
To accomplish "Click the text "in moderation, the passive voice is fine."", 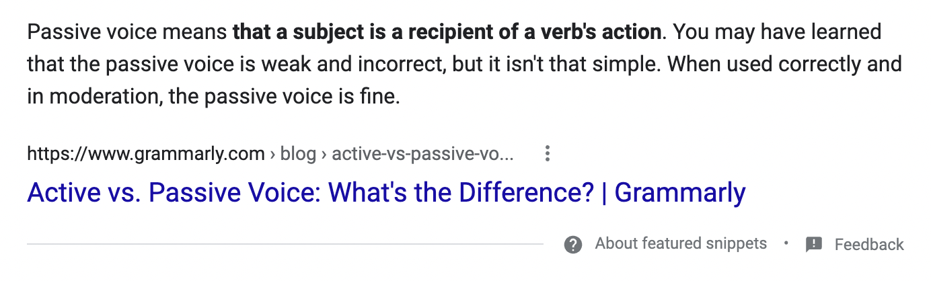I will [214, 97].
